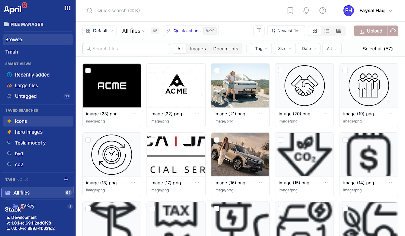This screenshot has height=236, width=405.
Task: Open more options for image (18).png
Action: coord(133,183)
